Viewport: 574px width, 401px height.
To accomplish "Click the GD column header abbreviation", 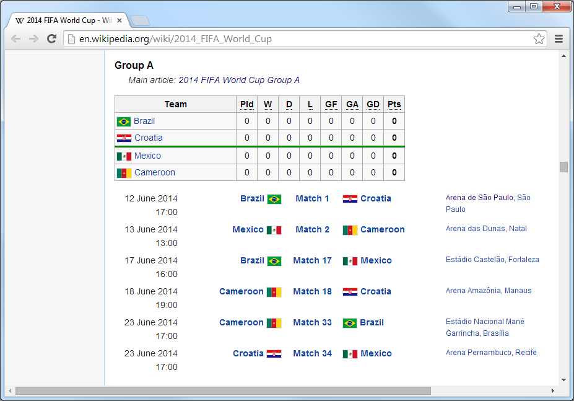I will pos(373,105).
